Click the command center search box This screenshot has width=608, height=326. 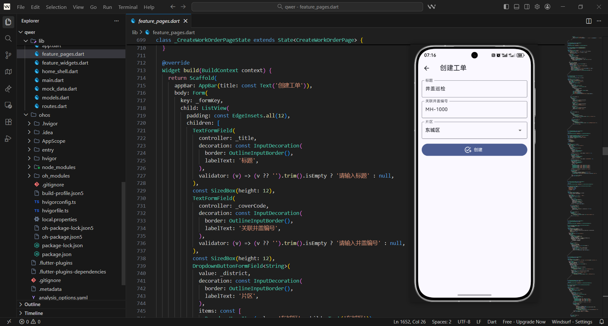tap(307, 7)
